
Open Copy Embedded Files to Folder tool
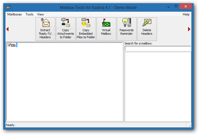[86, 29]
